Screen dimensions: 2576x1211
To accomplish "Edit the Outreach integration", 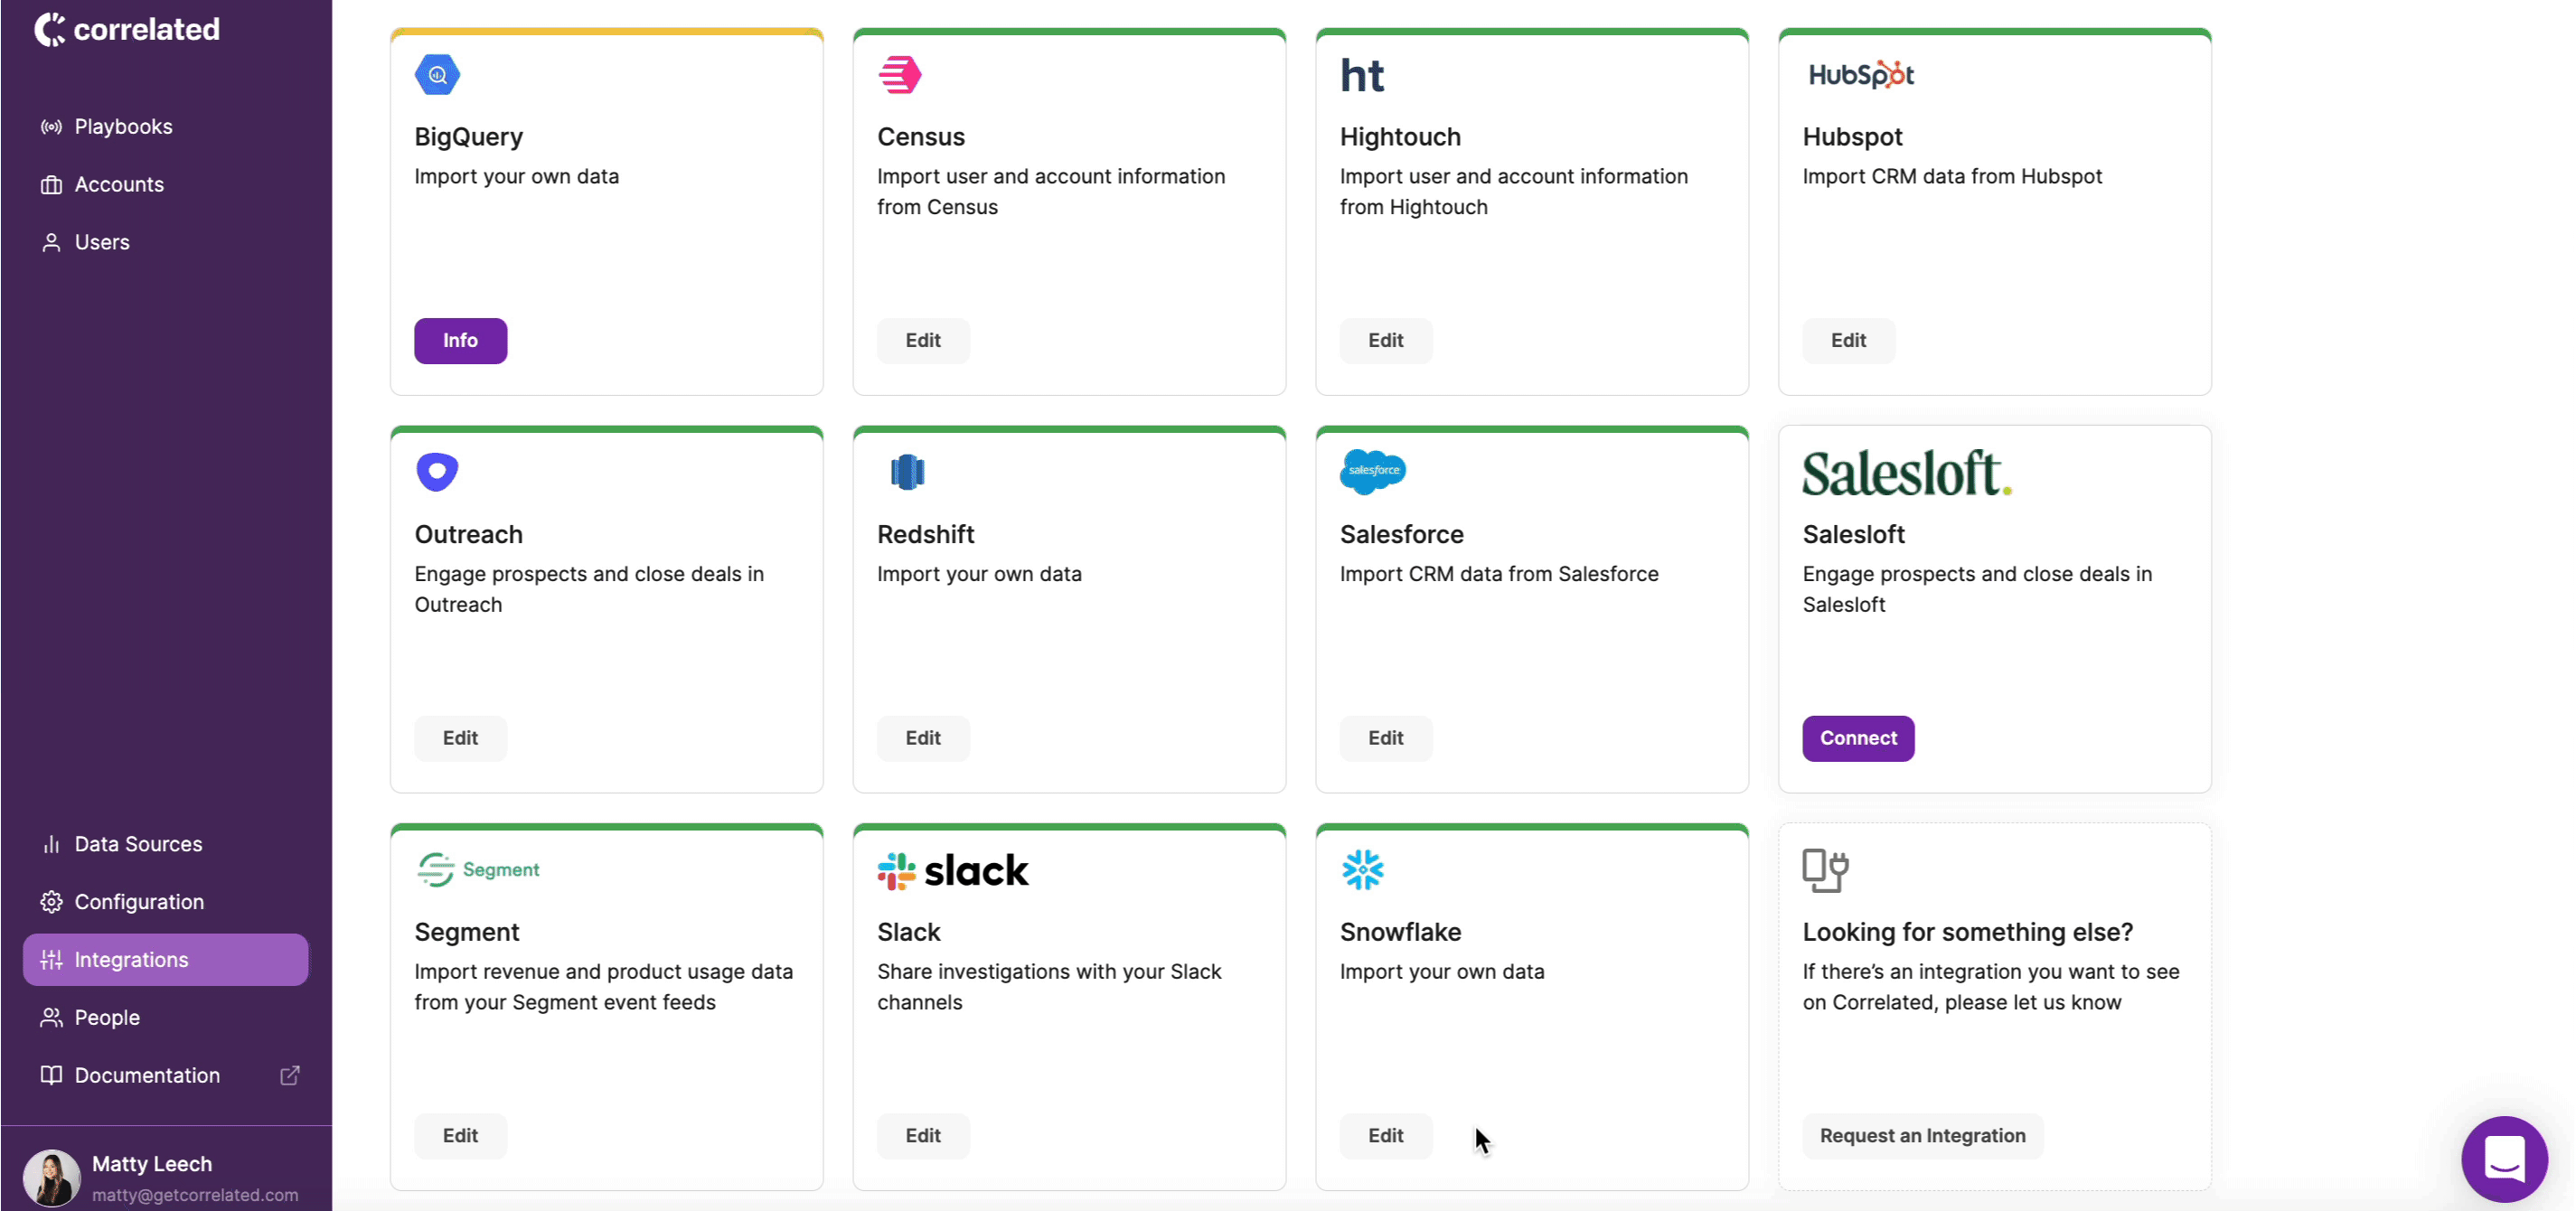I will tap(461, 738).
